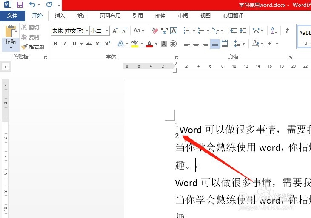Click the wén phonetic guide icon
The height and width of the screenshot is (218, 311).
(x=164, y=31)
